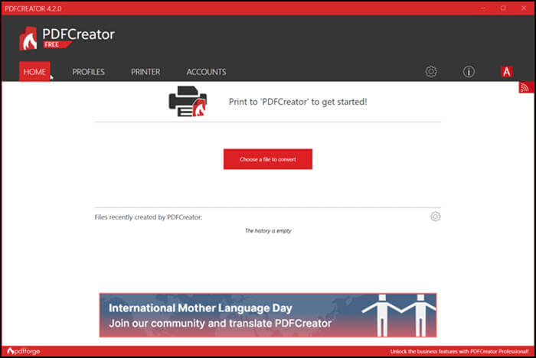The height and width of the screenshot is (358, 536).
Task: Open the PROFILES tab
Action: pyautogui.click(x=88, y=72)
